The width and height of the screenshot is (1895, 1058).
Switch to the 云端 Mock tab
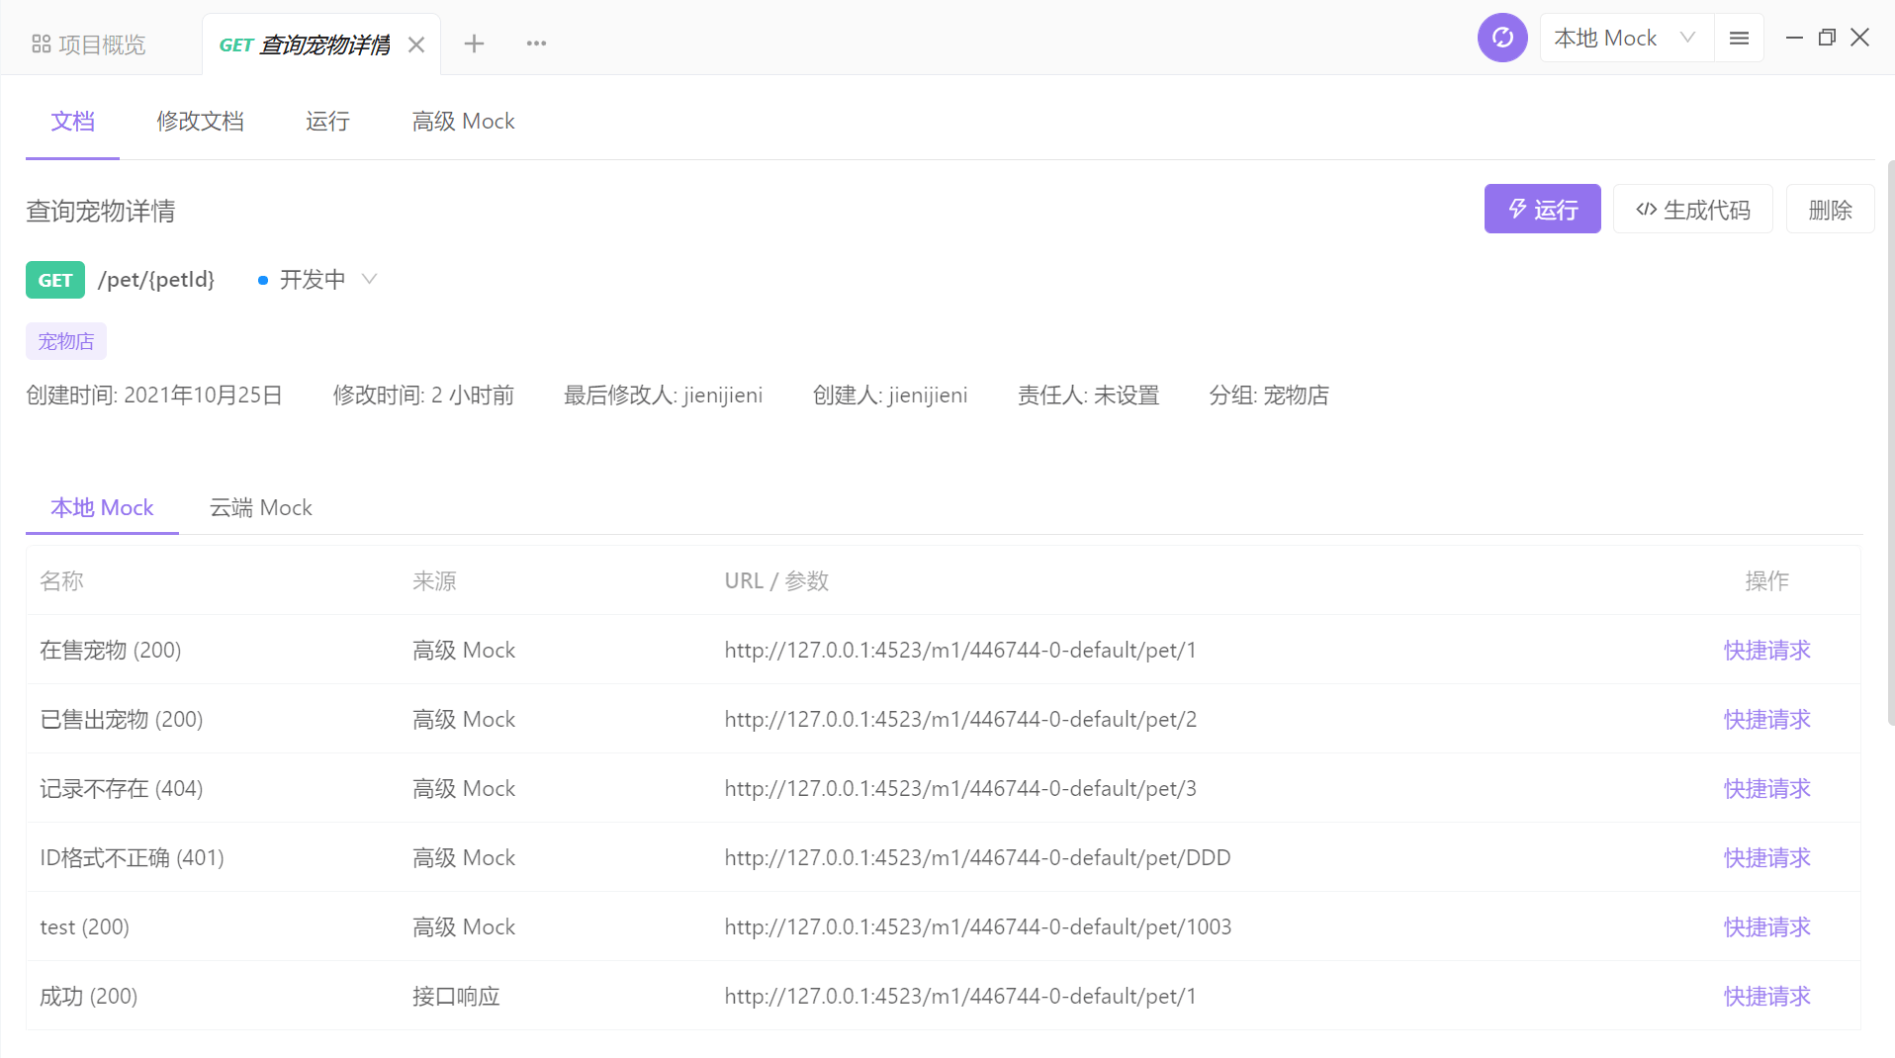[x=260, y=507]
